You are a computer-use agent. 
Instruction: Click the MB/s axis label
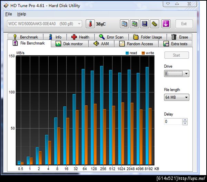point(20,53)
